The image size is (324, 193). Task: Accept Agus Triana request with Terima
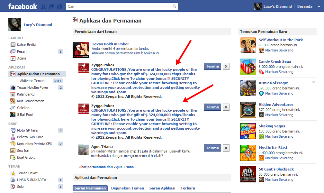click(x=212, y=148)
